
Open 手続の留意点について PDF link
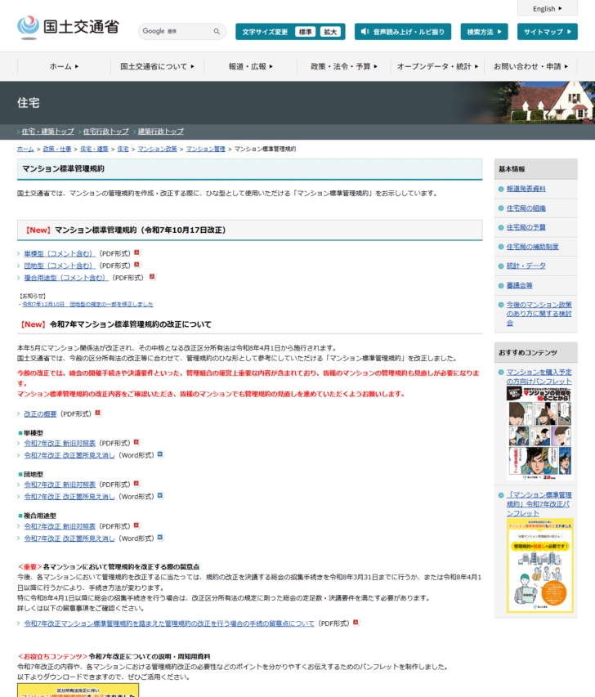169,623
